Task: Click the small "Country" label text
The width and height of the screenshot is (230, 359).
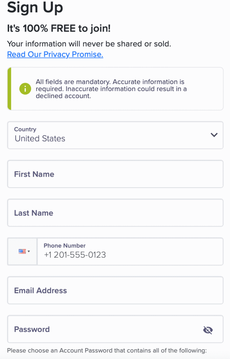Action: (25, 129)
